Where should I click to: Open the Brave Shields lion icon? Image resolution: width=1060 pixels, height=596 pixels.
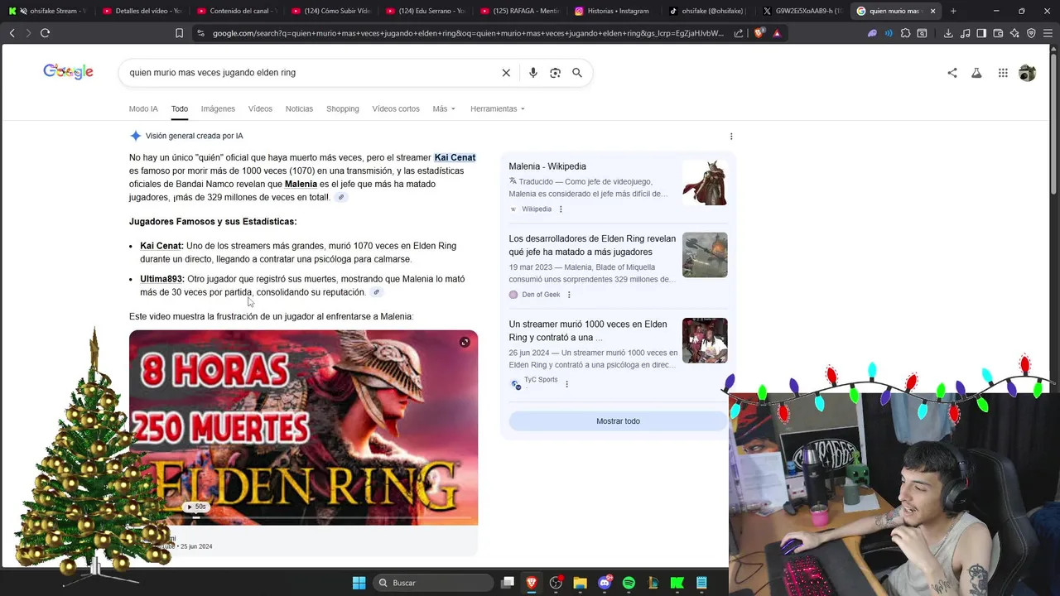point(759,33)
